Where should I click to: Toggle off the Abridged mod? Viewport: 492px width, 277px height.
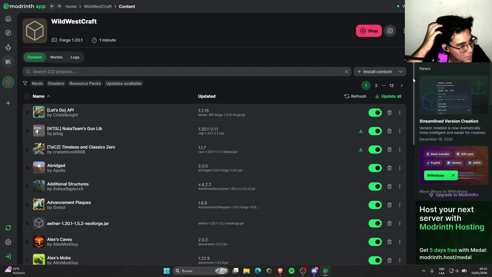375,168
